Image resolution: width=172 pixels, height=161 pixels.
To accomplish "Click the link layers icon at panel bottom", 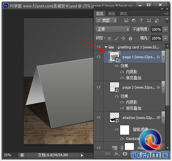I will coord(108,153).
